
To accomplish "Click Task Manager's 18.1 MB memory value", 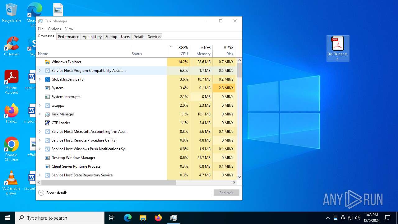I will pos(201,114).
